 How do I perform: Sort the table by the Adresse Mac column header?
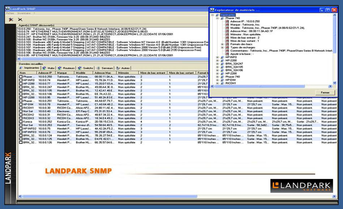[104, 73]
